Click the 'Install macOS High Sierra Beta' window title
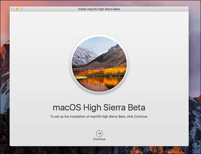The height and width of the screenshot is (154, 201). click(x=99, y=9)
